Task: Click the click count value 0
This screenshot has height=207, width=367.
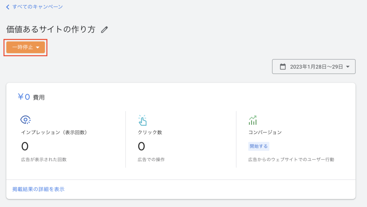Action: (141, 146)
